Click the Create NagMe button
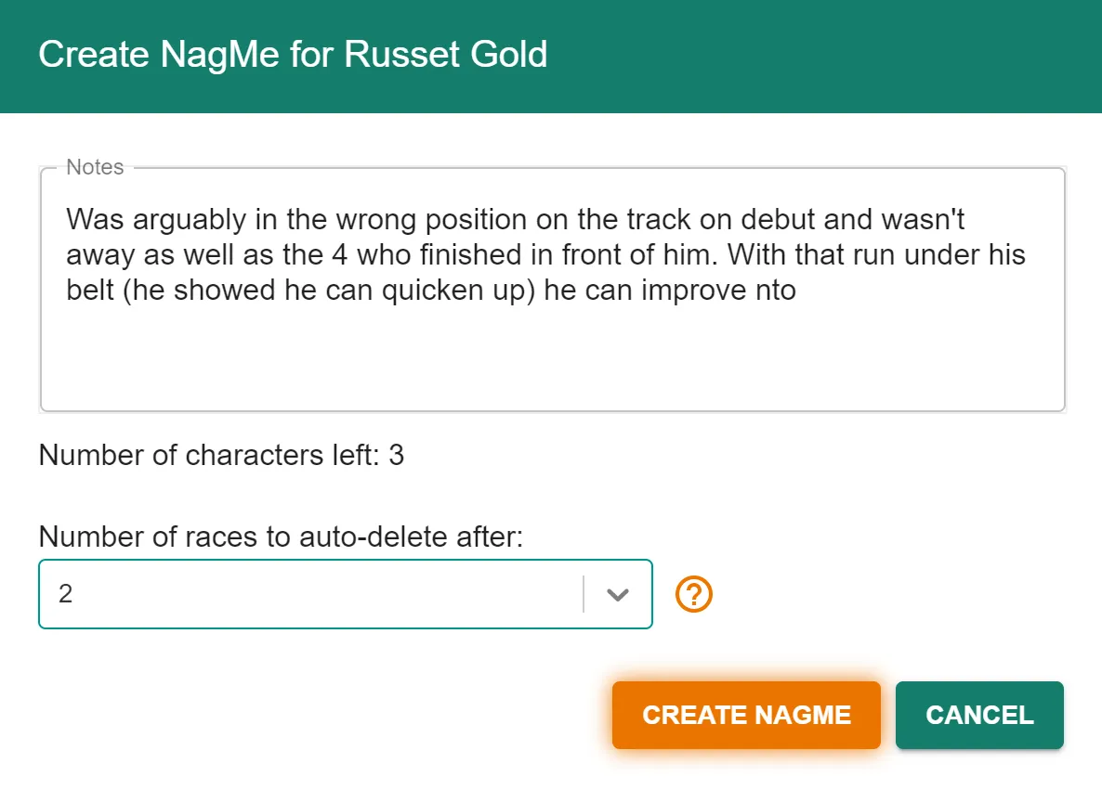This screenshot has height=789, width=1102. [746, 715]
